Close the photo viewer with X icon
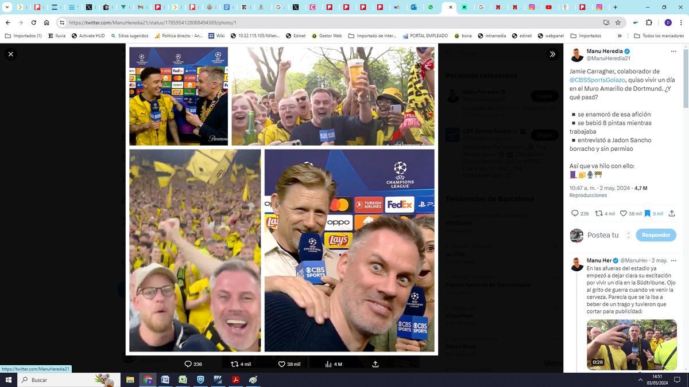This screenshot has height=387, width=689. [11, 54]
